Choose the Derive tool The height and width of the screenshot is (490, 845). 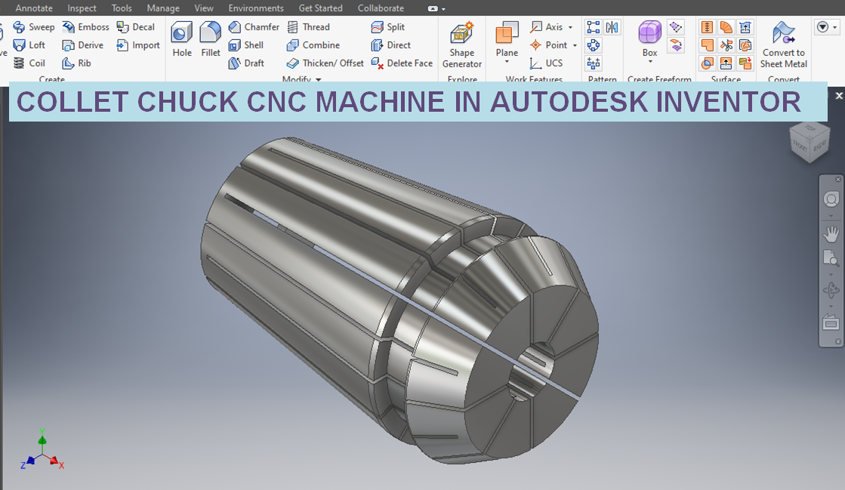point(83,45)
